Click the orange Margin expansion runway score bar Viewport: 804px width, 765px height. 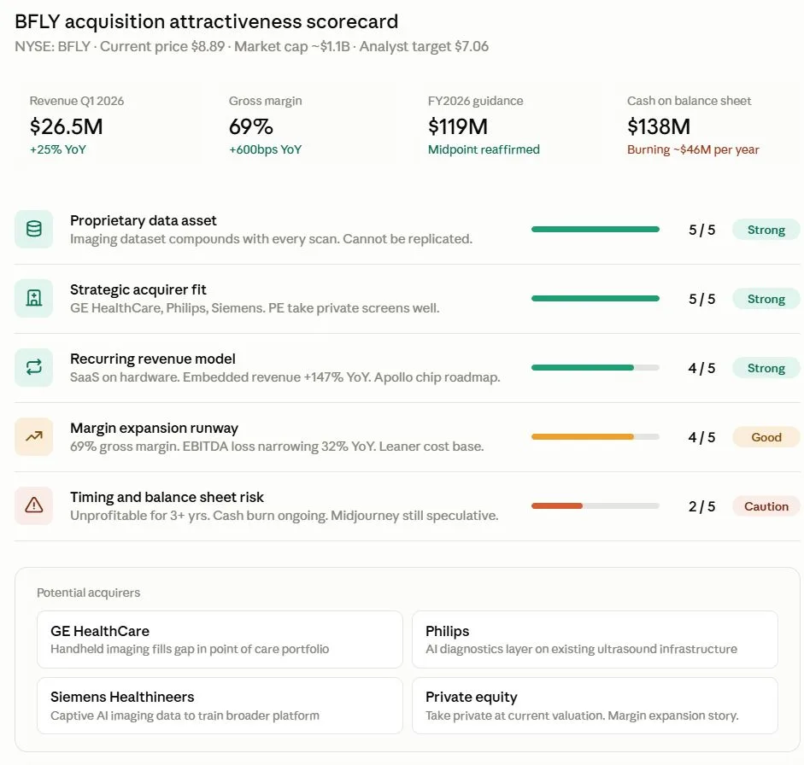[596, 436]
